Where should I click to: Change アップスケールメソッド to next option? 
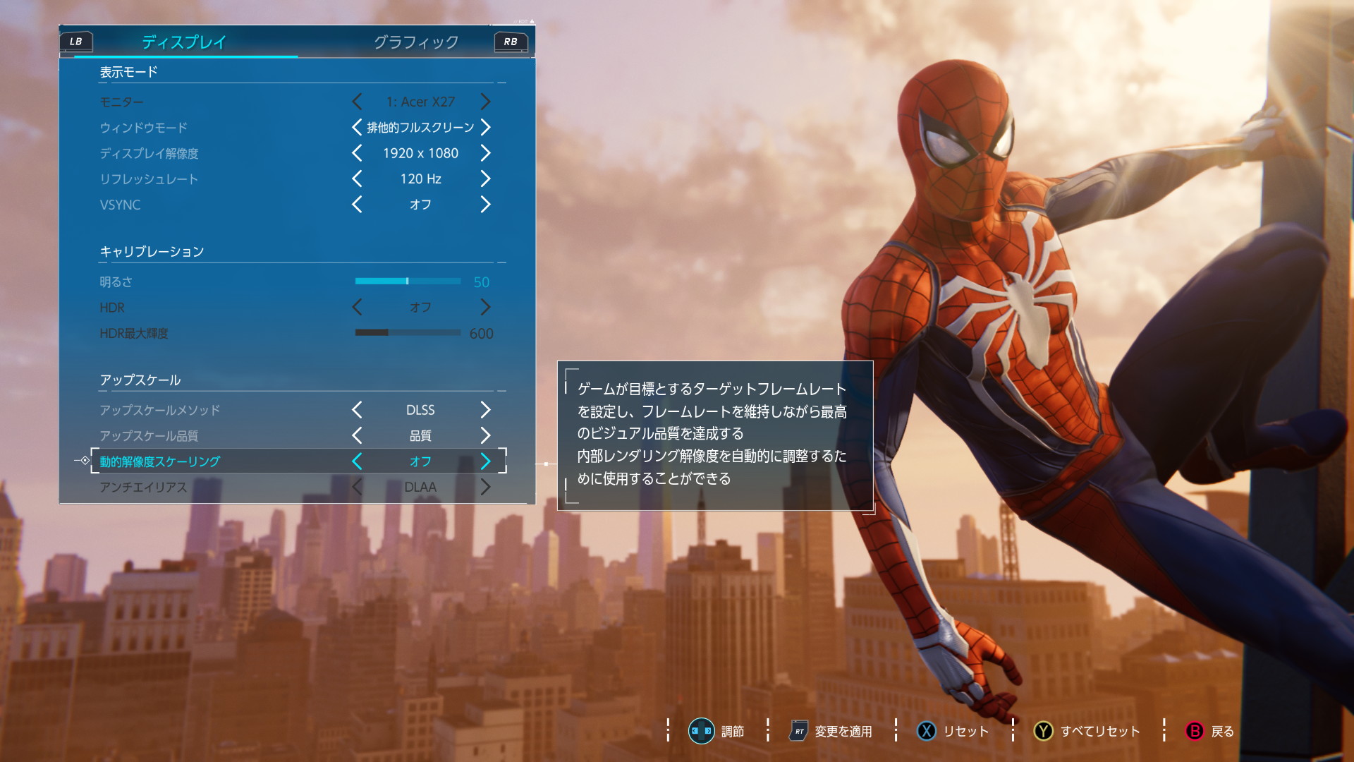click(485, 410)
